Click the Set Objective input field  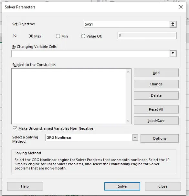pos(127,24)
